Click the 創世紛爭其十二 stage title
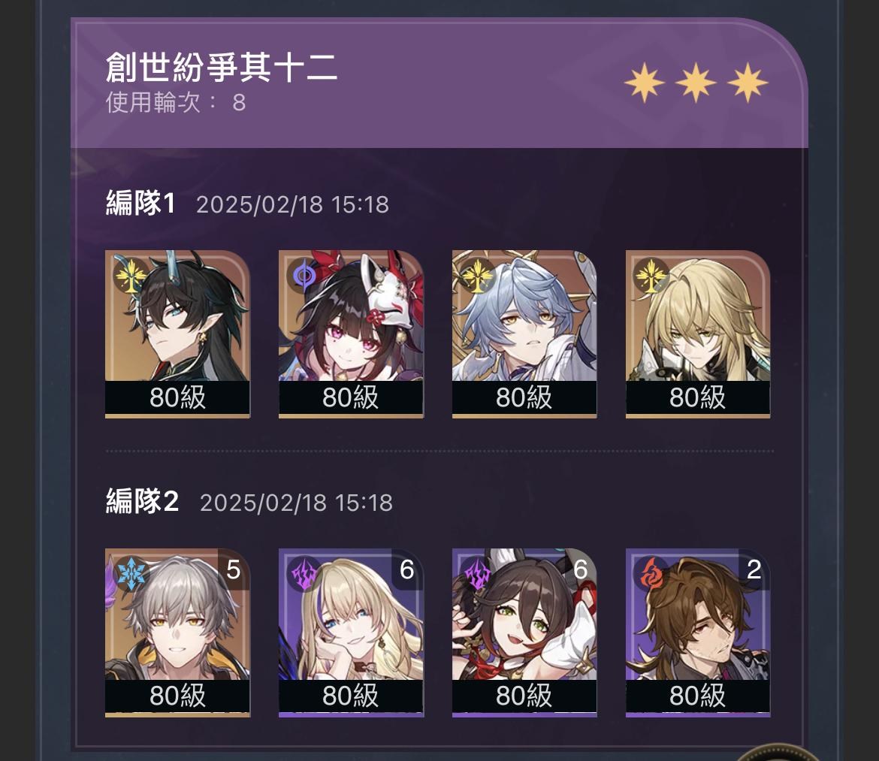Screen dimensions: 879x761 [222, 68]
